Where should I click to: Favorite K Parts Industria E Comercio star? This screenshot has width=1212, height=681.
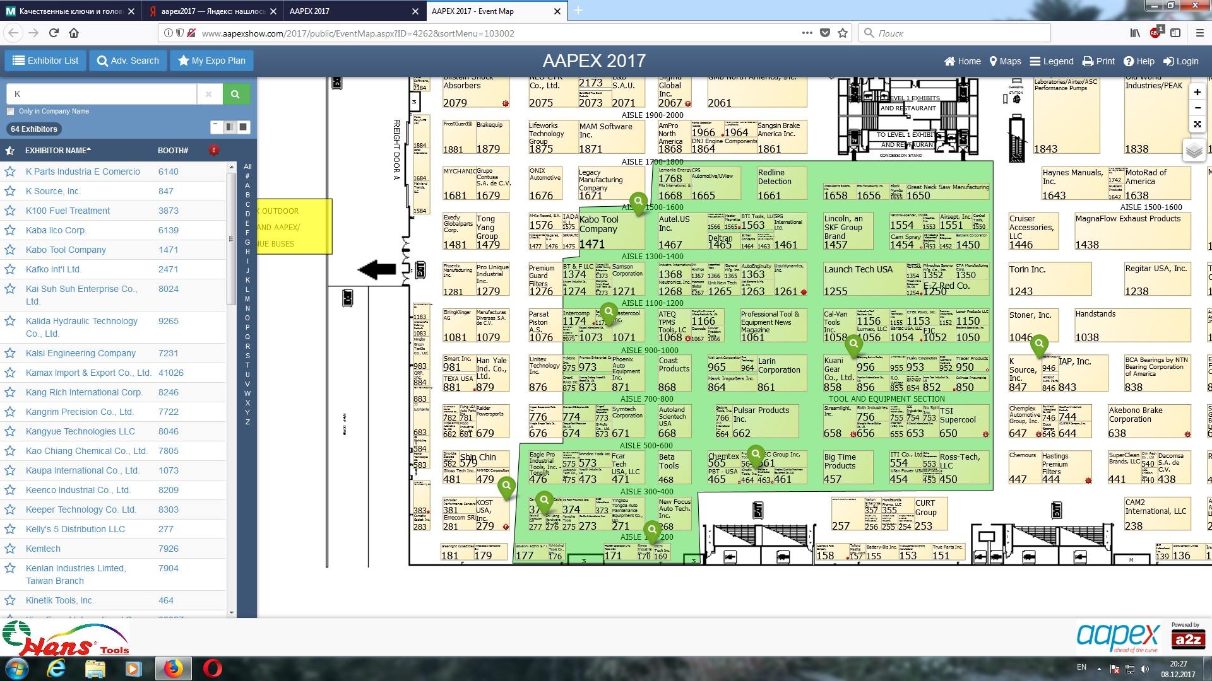click(x=10, y=172)
